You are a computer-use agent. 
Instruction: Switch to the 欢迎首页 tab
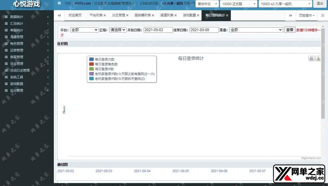click(75, 15)
